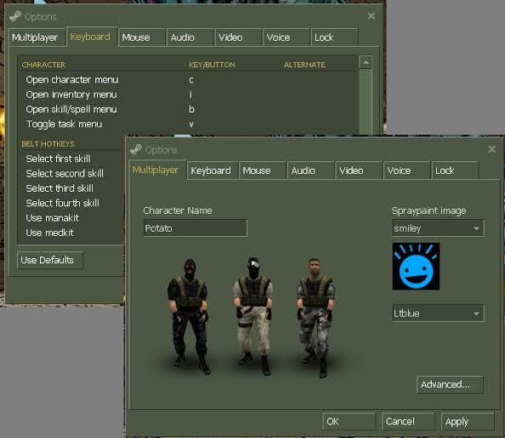Screen dimensions: 505x438
Task: Select 'Use medkit' binding row
Action: point(71,233)
